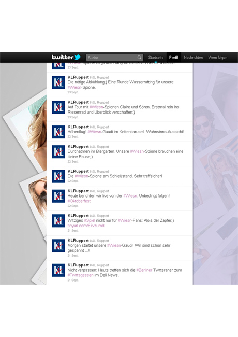Image resolution: width=238 pixels, height=337 pixels.
Task: Open Wem folgen in the top navigation
Action: [218, 58]
